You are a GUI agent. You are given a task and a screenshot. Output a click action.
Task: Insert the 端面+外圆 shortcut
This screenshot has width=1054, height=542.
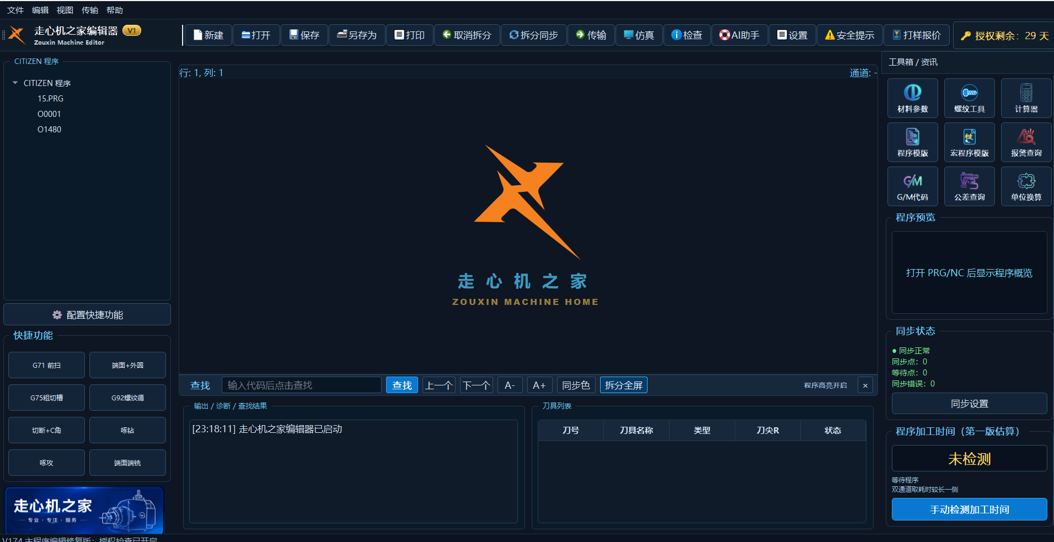coord(127,366)
